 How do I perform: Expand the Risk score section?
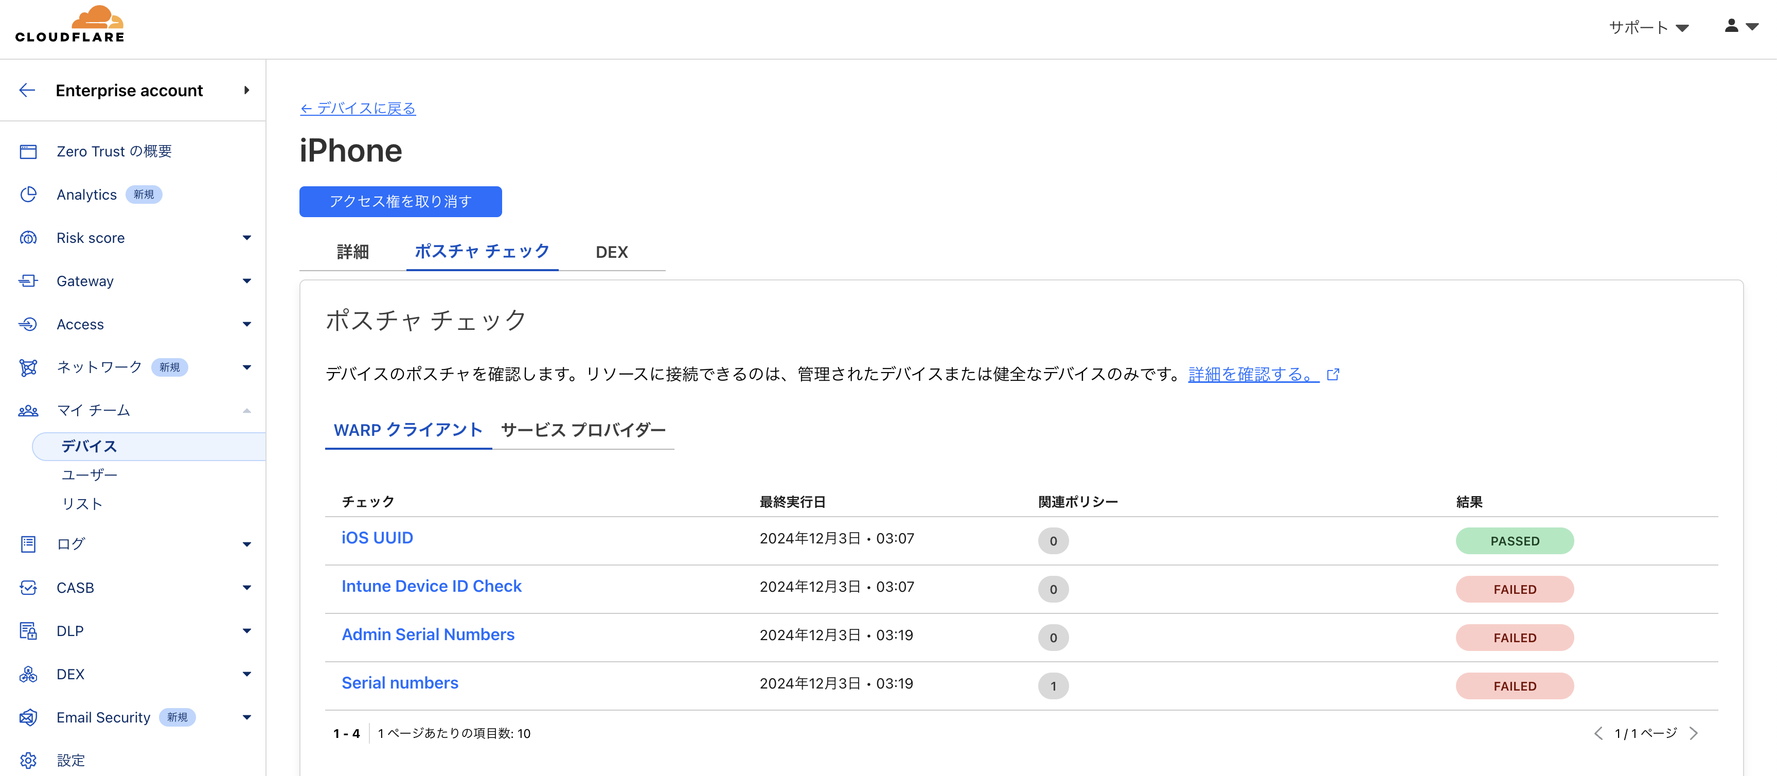(246, 238)
